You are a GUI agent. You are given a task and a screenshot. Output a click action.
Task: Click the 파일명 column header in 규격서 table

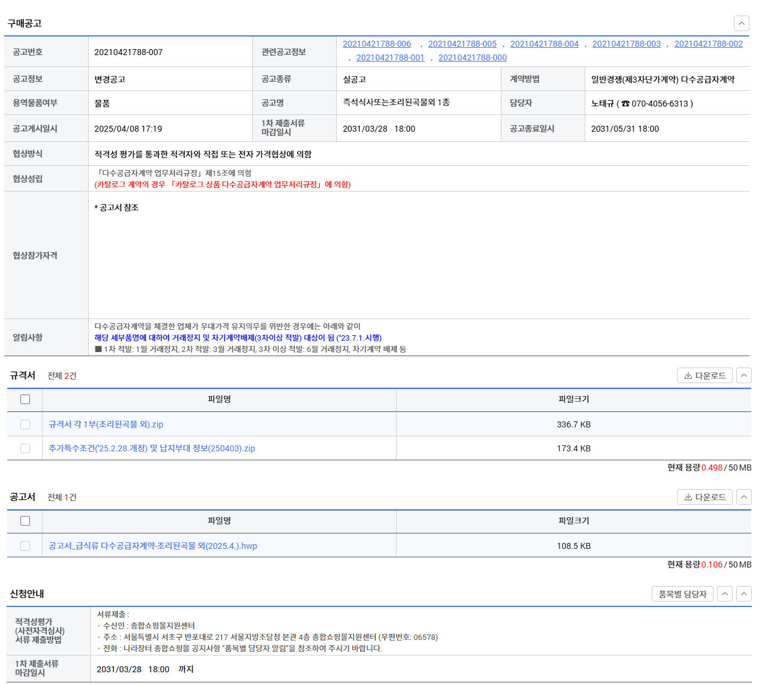(x=219, y=399)
